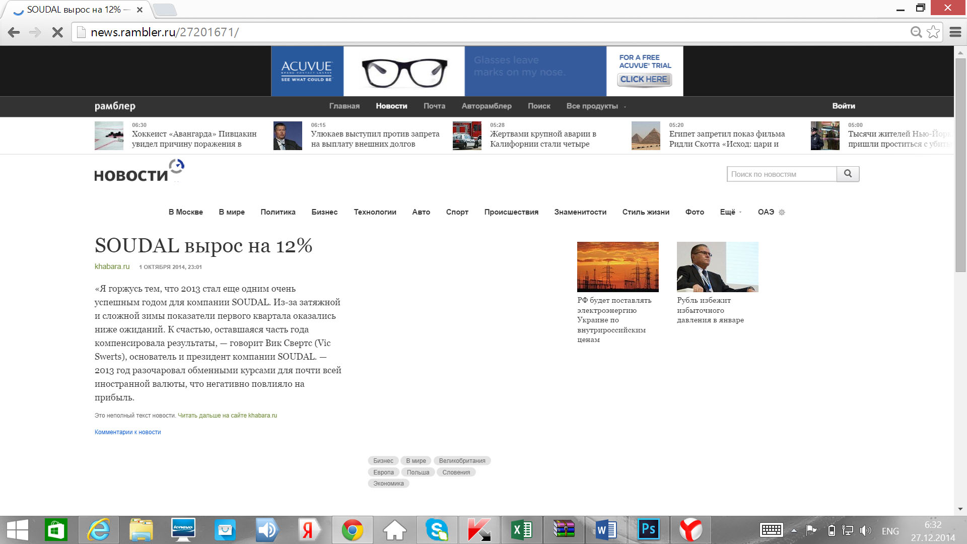Select the Стиль жизни news category
Screen dimensions: 967x544
click(646, 212)
